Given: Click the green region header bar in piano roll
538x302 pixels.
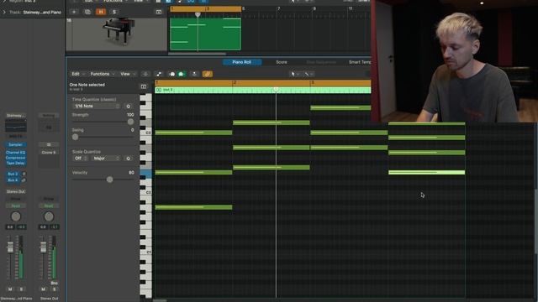Looking at the screenshot, I should (x=263, y=90).
